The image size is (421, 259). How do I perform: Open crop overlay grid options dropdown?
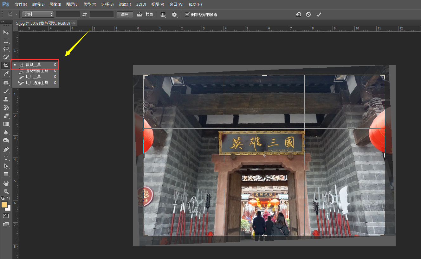pyautogui.click(x=163, y=15)
